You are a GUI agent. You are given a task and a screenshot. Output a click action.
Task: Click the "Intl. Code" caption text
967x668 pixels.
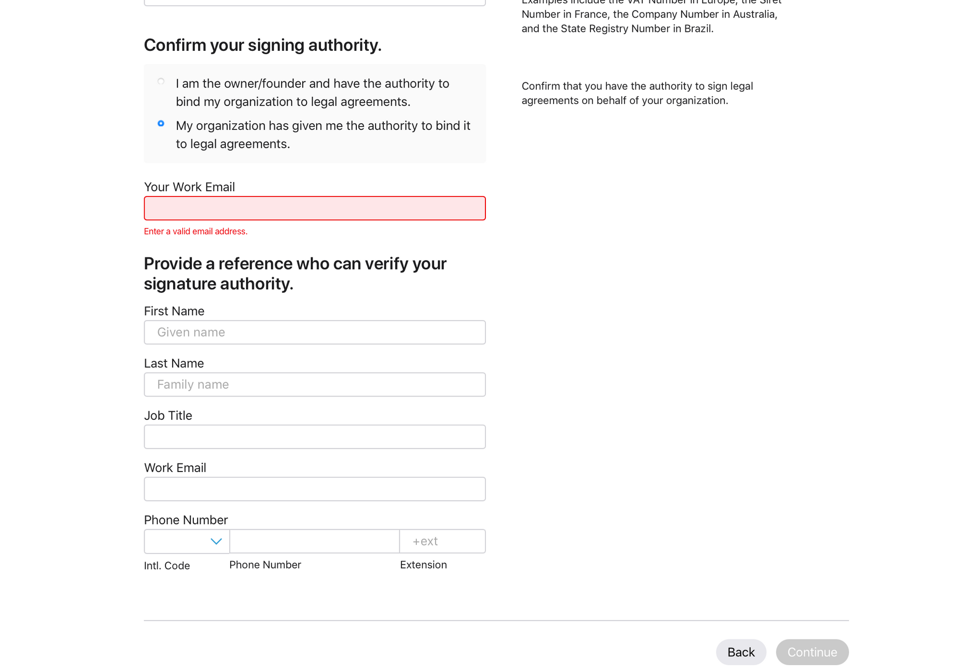coord(167,566)
